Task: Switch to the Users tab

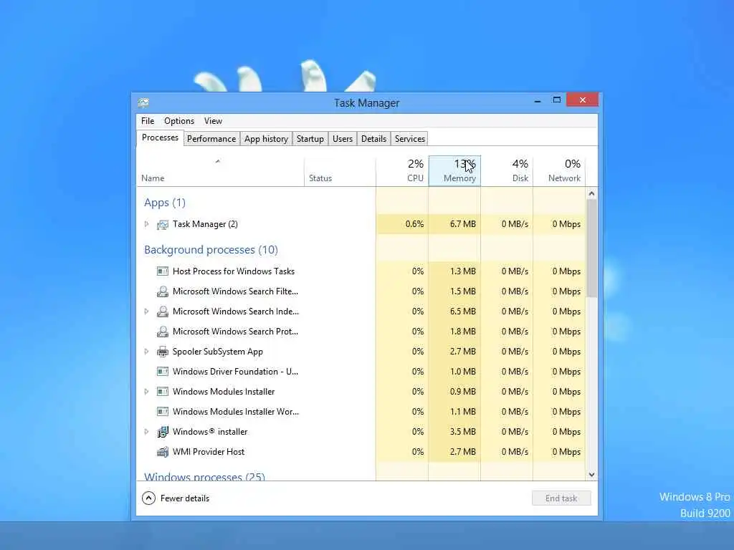Action: point(342,139)
